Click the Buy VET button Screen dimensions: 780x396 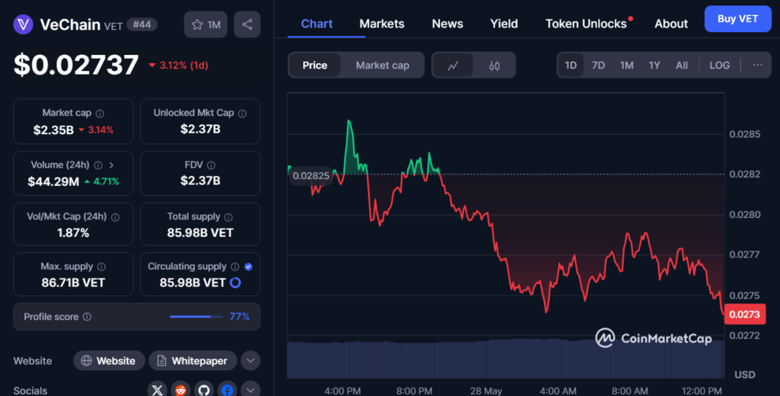pos(737,19)
